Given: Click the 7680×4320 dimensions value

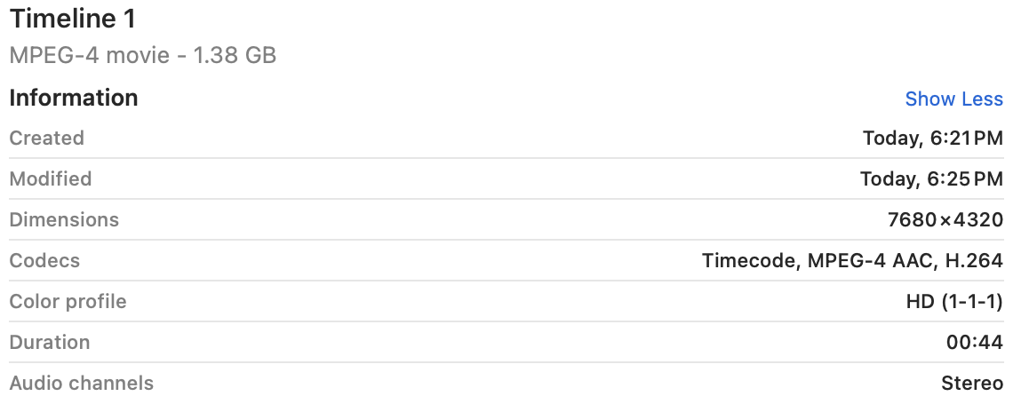Looking at the screenshot, I should click(945, 220).
